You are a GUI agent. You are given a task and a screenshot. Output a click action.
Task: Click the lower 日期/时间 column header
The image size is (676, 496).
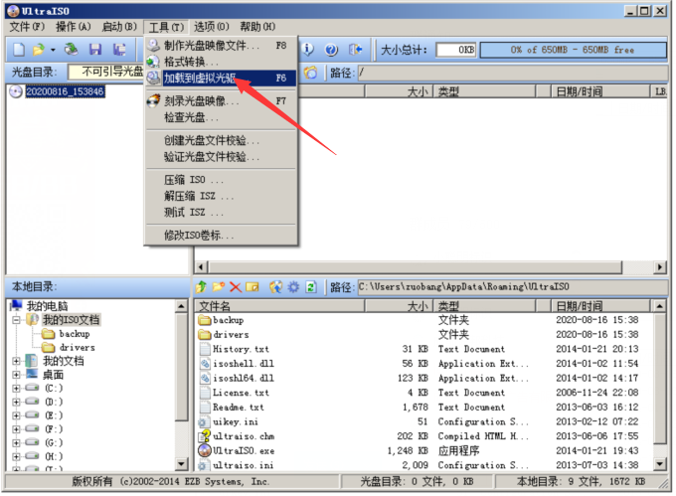(x=600, y=306)
